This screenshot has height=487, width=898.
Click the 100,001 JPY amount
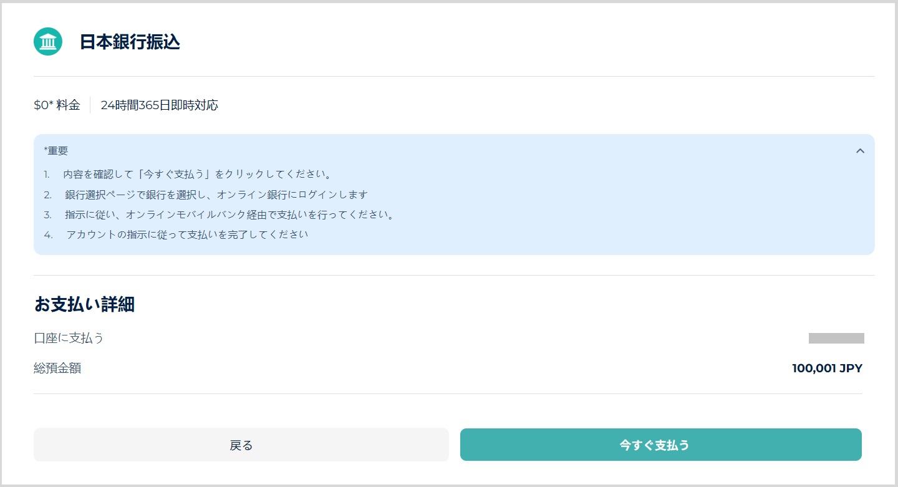click(827, 368)
